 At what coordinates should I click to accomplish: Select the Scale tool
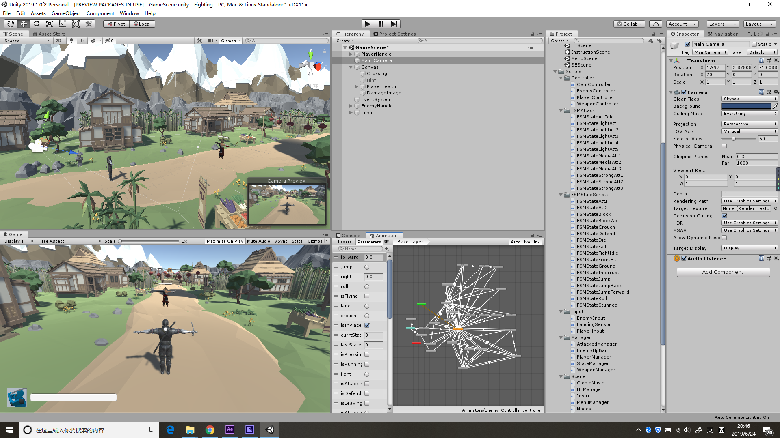pos(50,24)
